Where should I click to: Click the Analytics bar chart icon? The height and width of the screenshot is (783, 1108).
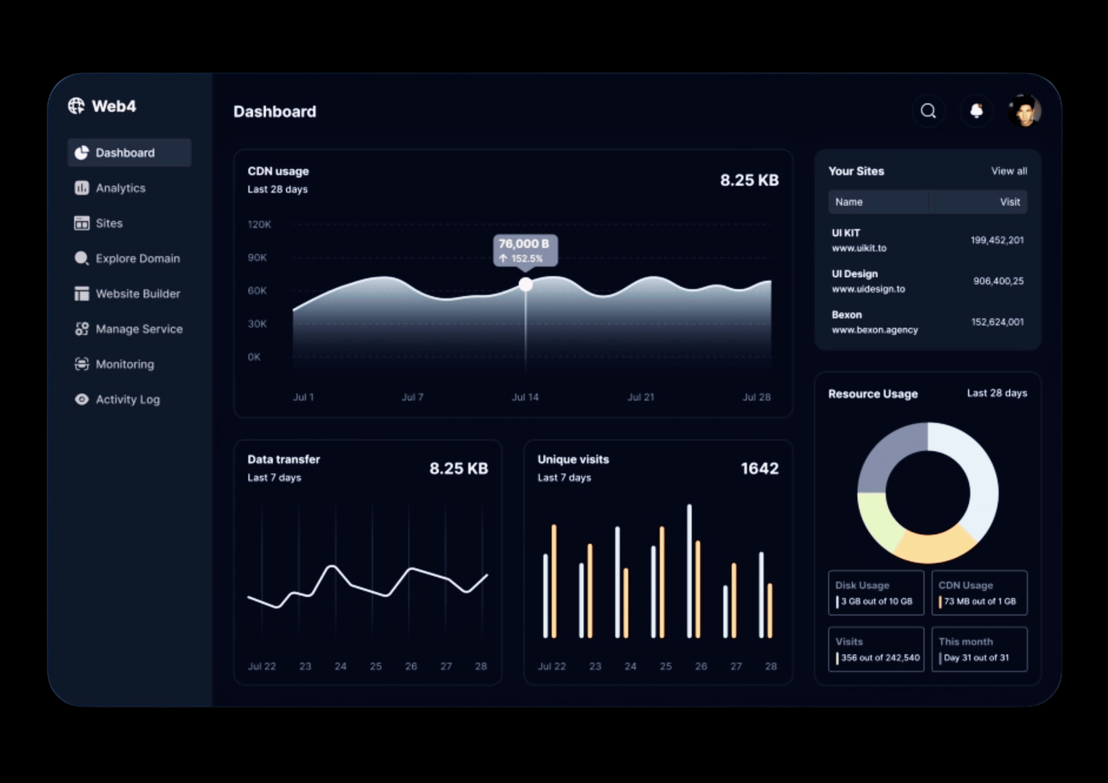pyautogui.click(x=81, y=188)
